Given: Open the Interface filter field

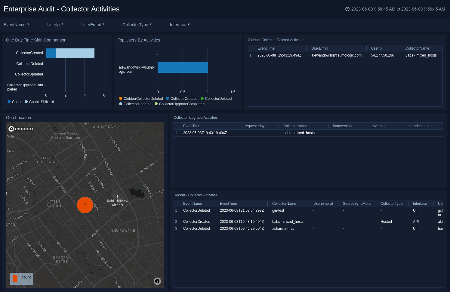Looking at the screenshot, I should (x=195, y=25).
